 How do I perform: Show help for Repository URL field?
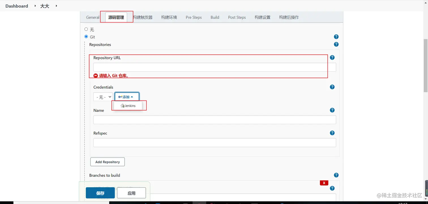[332, 58]
